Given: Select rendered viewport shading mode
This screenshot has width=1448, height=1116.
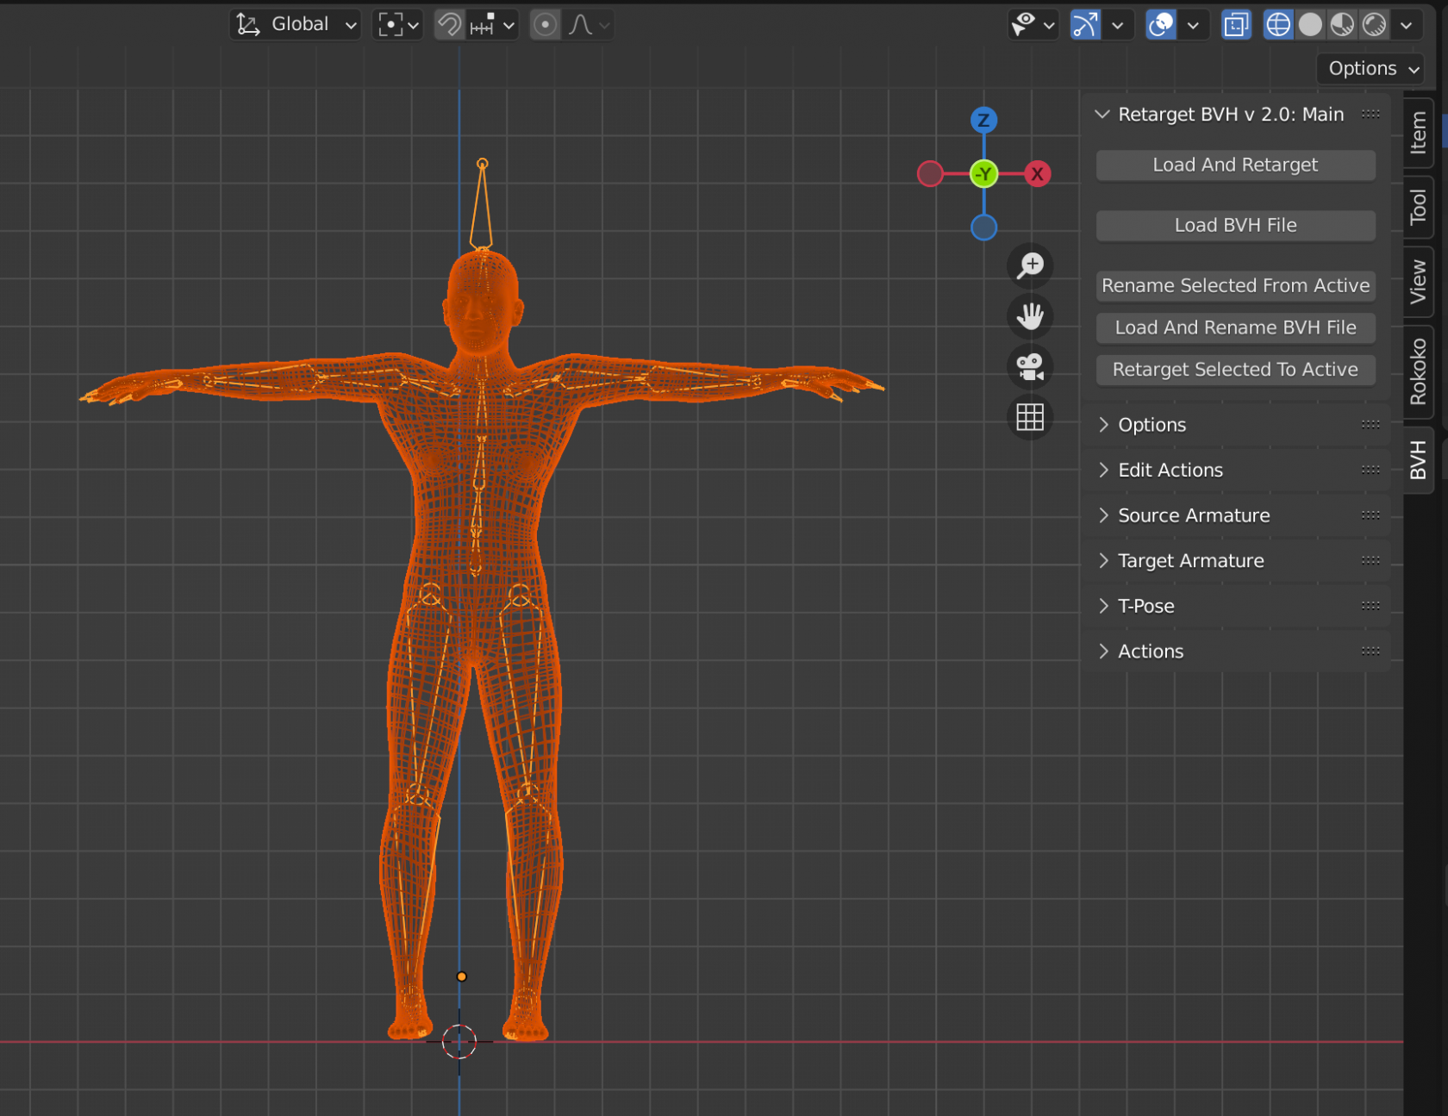Looking at the screenshot, I should [1375, 25].
